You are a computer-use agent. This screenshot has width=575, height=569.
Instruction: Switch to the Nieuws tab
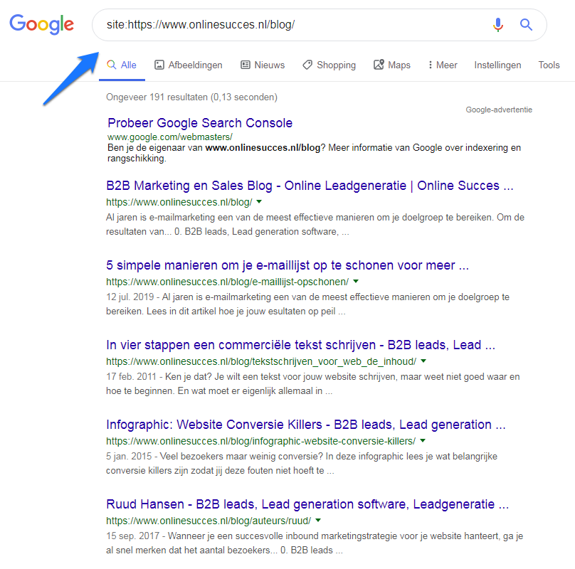(x=263, y=65)
